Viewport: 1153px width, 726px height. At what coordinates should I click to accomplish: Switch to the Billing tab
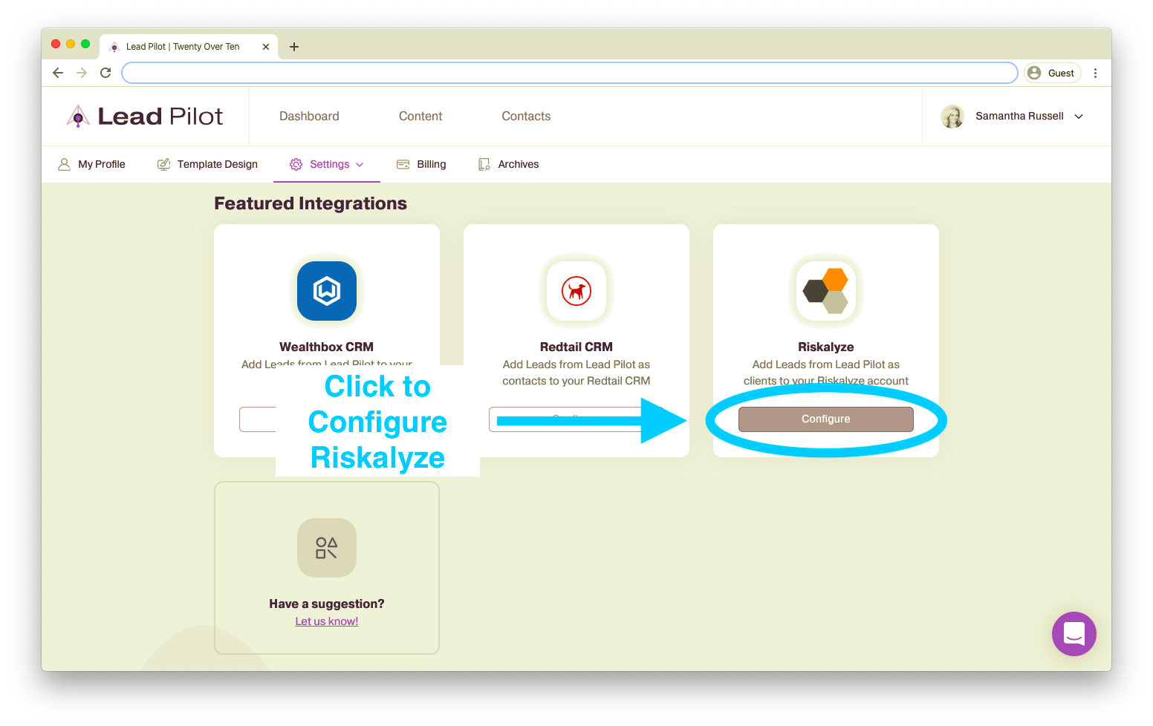tap(421, 164)
